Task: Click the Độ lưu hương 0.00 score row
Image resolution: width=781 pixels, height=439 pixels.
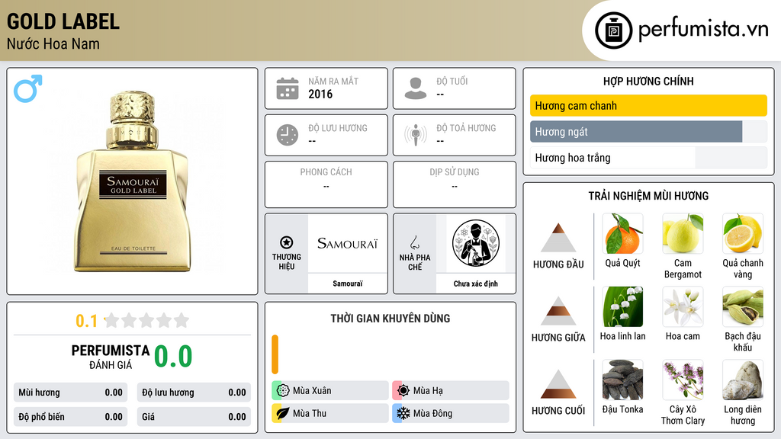Action: [x=194, y=393]
